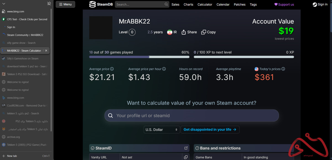Screen dimensions: 332x160
Task: Click the Share icon button
Action: click(x=189, y=32)
